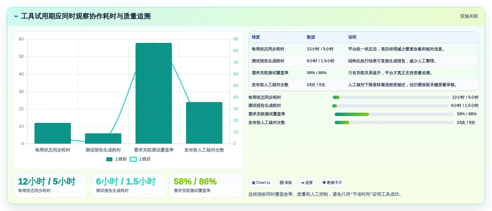
Task: Click the progress bar for 需求关联测试覆盖率
Action: pos(394,114)
